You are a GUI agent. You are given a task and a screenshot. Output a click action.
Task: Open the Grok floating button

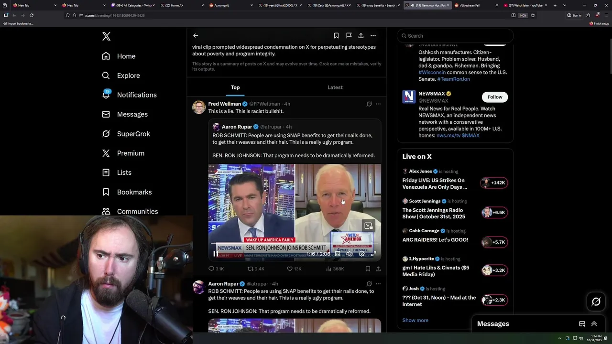click(x=596, y=301)
